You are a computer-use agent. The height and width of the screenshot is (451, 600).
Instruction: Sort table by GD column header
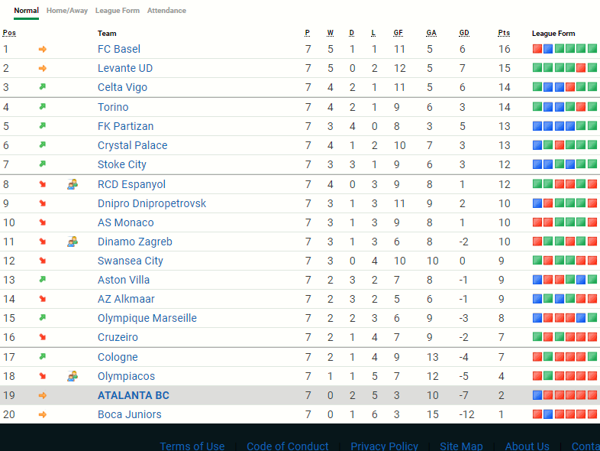pyautogui.click(x=464, y=33)
